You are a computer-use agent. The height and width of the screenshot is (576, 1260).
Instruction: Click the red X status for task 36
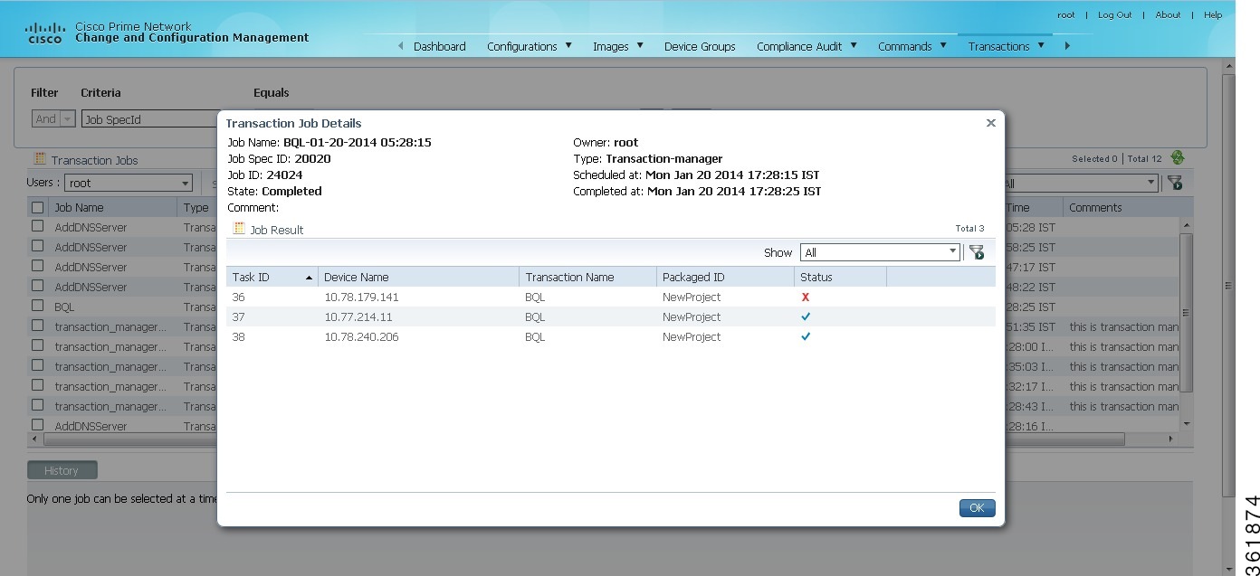pos(806,297)
